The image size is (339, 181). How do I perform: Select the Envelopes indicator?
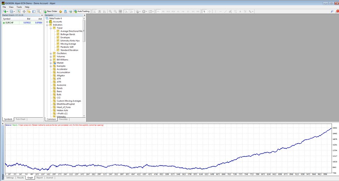pyautogui.click(x=65, y=37)
